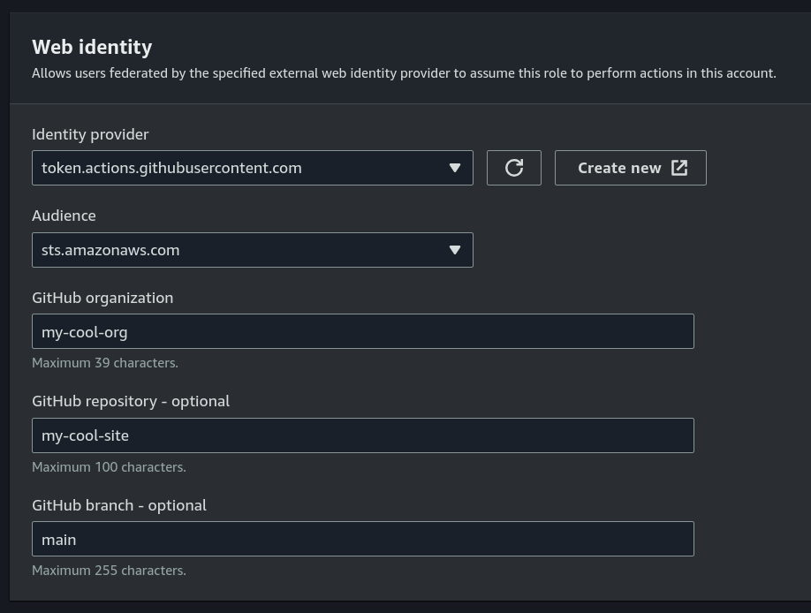This screenshot has width=811, height=613.
Task: Click the Web identity section heading
Action: (92, 47)
